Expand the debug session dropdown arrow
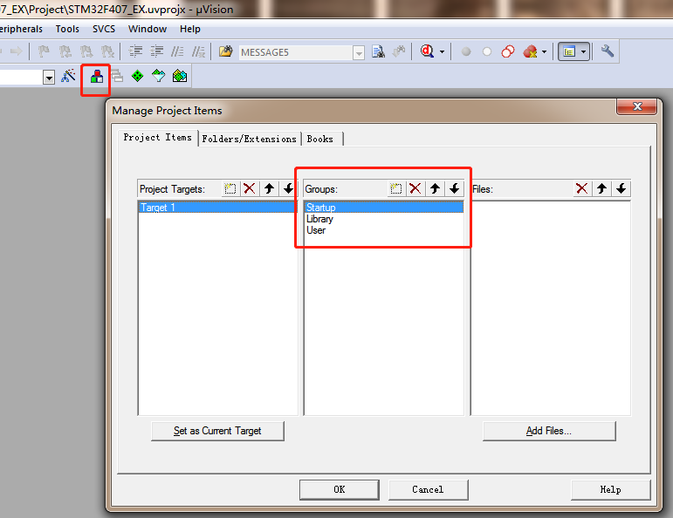This screenshot has height=518, width=673. click(x=442, y=51)
